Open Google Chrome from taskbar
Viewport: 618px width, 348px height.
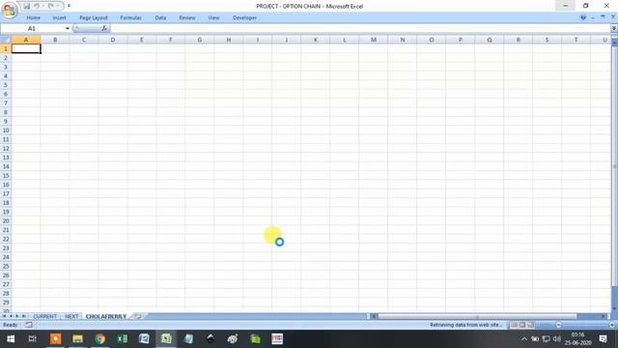coord(99,339)
